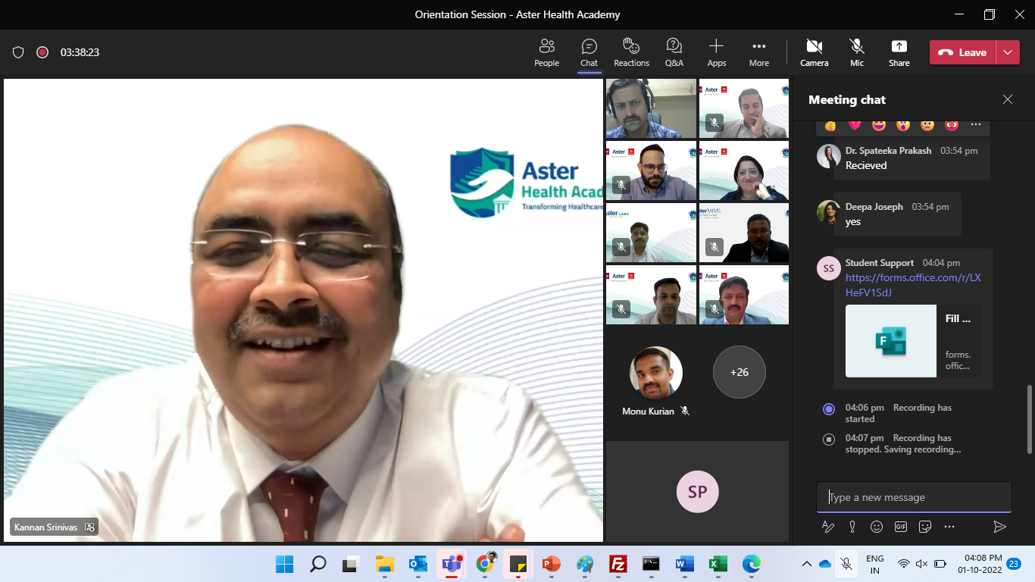This screenshot has width=1035, height=582.
Task: Expand the Leave button dropdown arrow
Action: point(1007,52)
